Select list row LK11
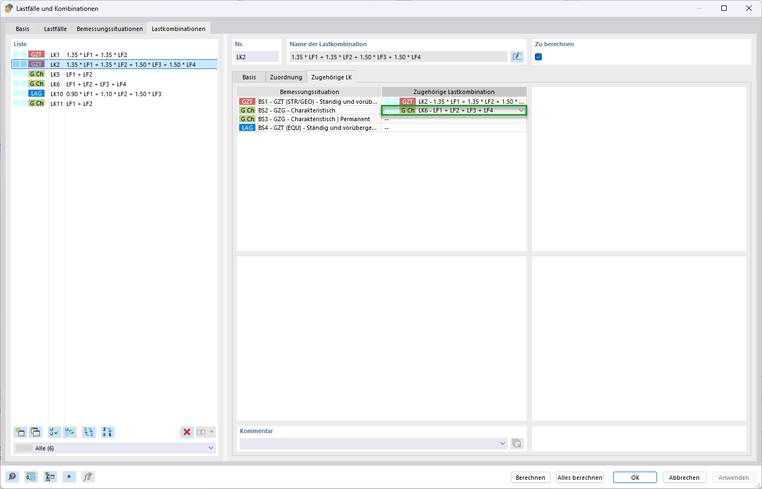Image resolution: width=762 pixels, height=489 pixels. coord(115,104)
